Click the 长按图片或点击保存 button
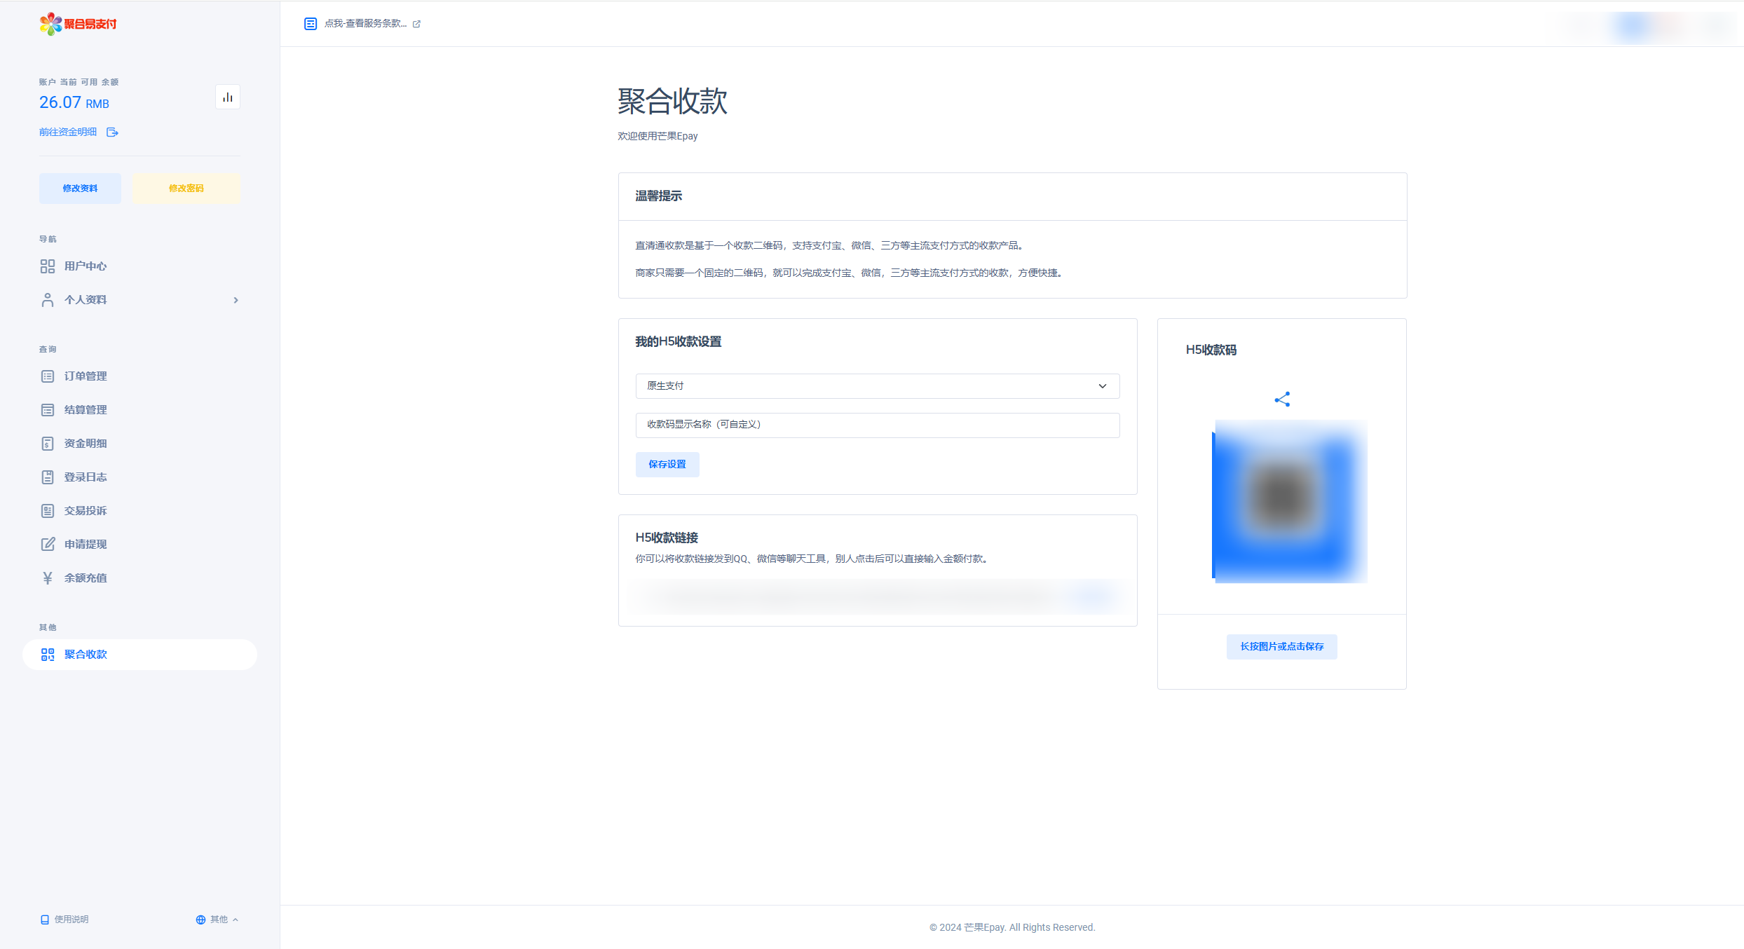This screenshot has height=949, width=1744. point(1282,647)
